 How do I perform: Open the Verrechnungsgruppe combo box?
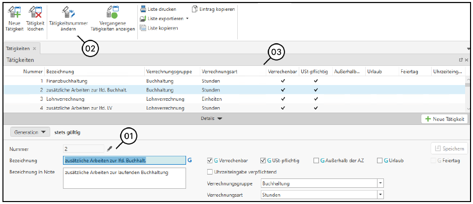(380, 183)
